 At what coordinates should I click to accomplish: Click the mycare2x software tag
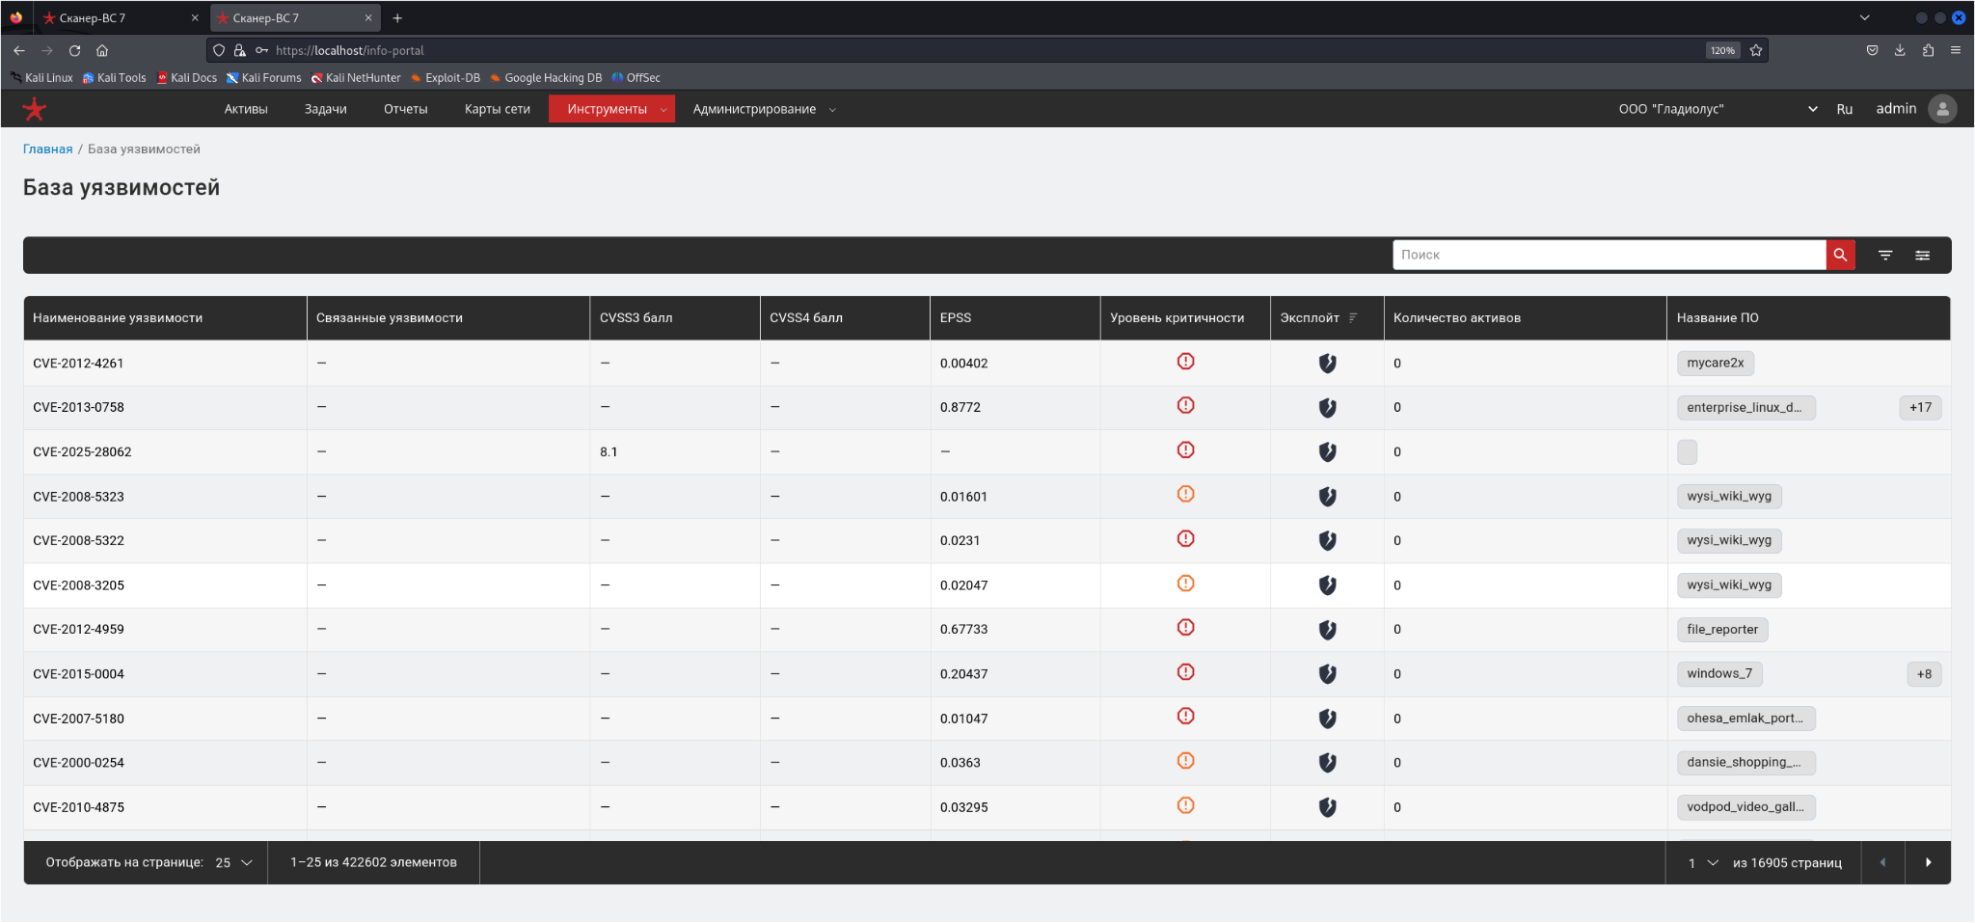click(x=1716, y=363)
